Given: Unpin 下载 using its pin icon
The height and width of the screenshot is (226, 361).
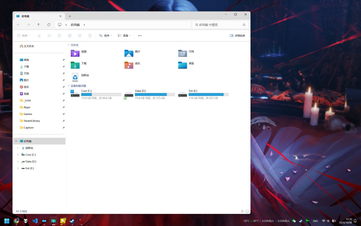Looking at the screenshot, I should coord(63,67).
